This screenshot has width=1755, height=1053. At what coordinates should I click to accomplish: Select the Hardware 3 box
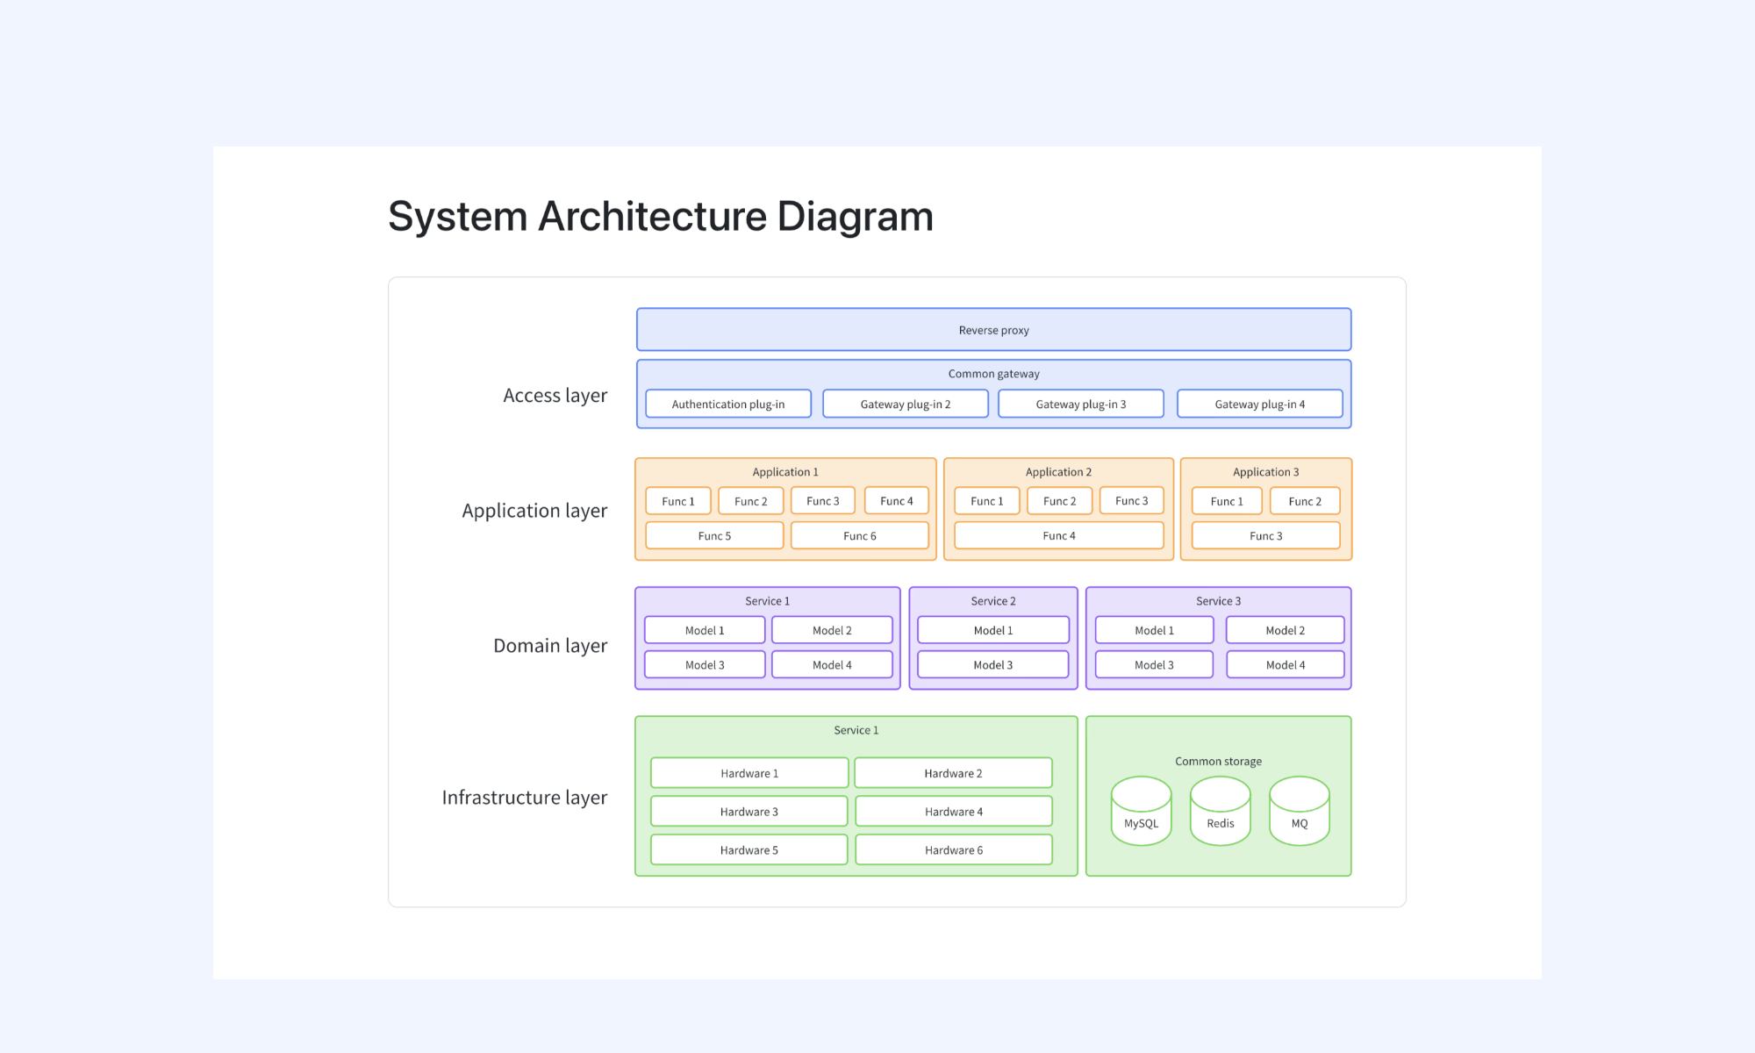(749, 812)
